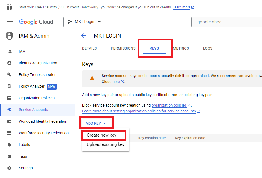Click the Key expiration date column header

190,138
